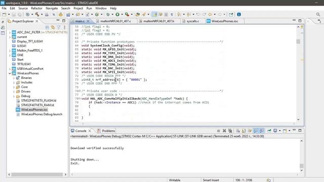Viewport: 324px width, 182px height.
Task: Toggle Link with Editor in Project Explorer
Action: pos(53,27)
